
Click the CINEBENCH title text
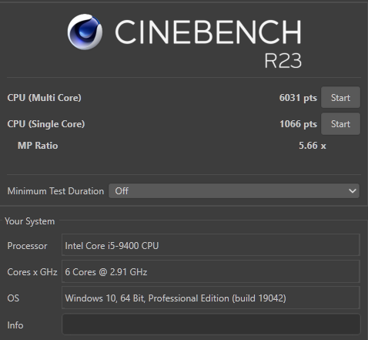pyautogui.click(x=208, y=32)
